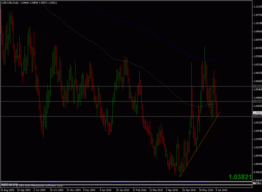The width and height of the screenshot is (262, 192).
Task: Click the 0.99615 price axis label
Action: (257, 172)
